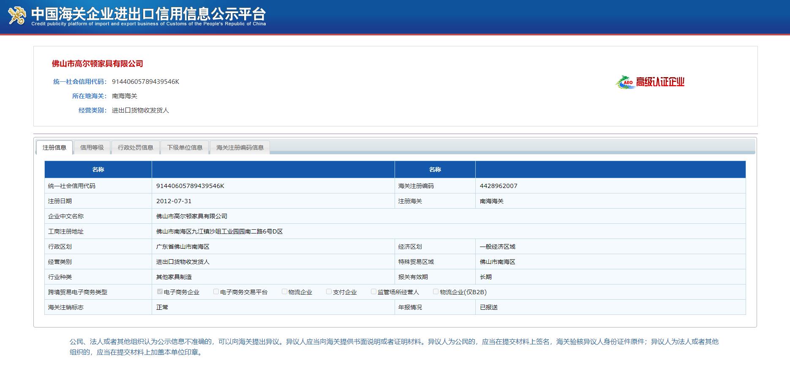
Task: Click the 统一社会信用代码 row label in the table
Action: pos(72,186)
